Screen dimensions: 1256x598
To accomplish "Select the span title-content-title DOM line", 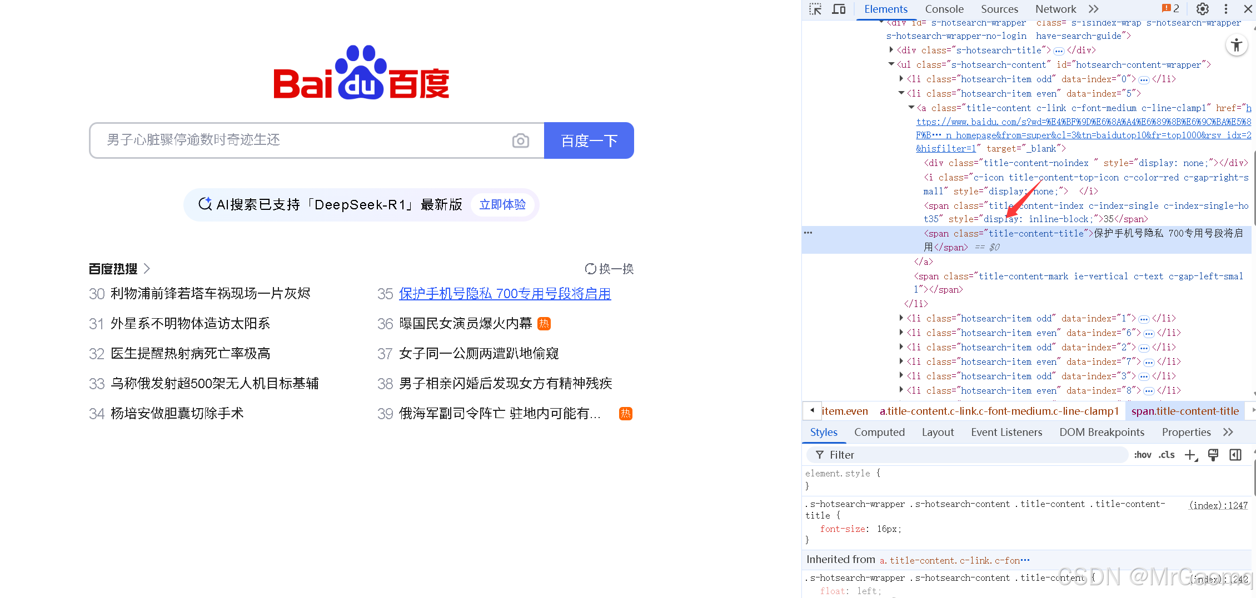I will pyautogui.click(x=1027, y=240).
